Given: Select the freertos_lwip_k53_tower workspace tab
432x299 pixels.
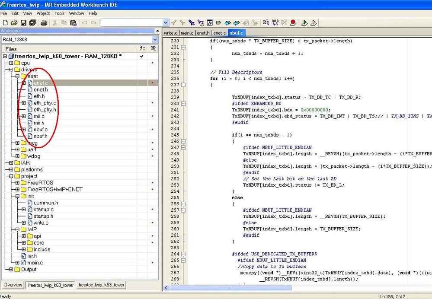Looking at the screenshot, I should pos(101,285).
